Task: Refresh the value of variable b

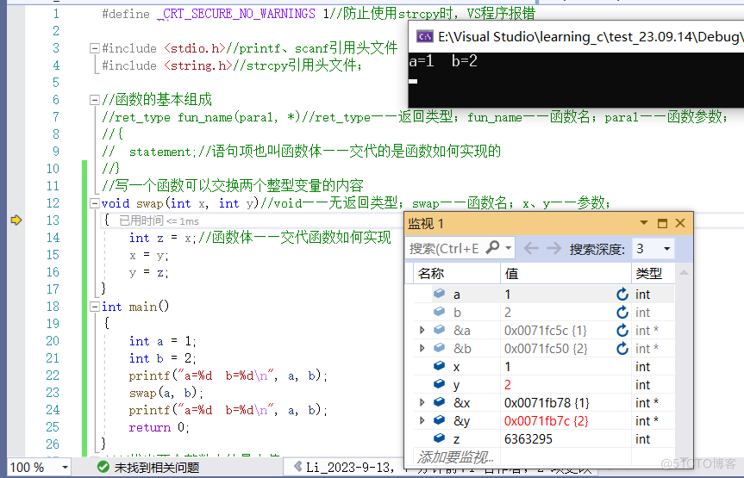Action: point(622,313)
